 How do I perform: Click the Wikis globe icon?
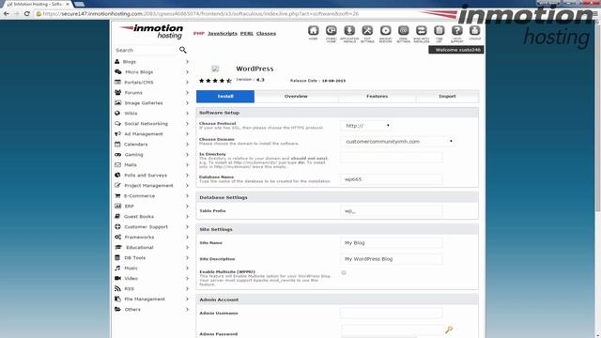[x=117, y=113]
